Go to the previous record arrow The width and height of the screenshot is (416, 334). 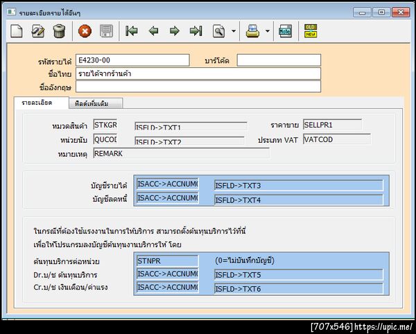pyautogui.click(x=153, y=31)
